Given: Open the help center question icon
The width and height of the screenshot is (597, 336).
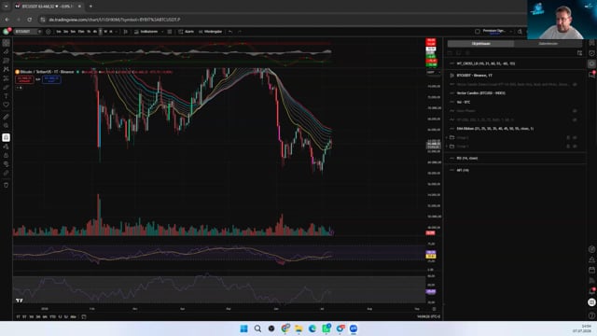Looking at the screenshot, I should 591,315.
